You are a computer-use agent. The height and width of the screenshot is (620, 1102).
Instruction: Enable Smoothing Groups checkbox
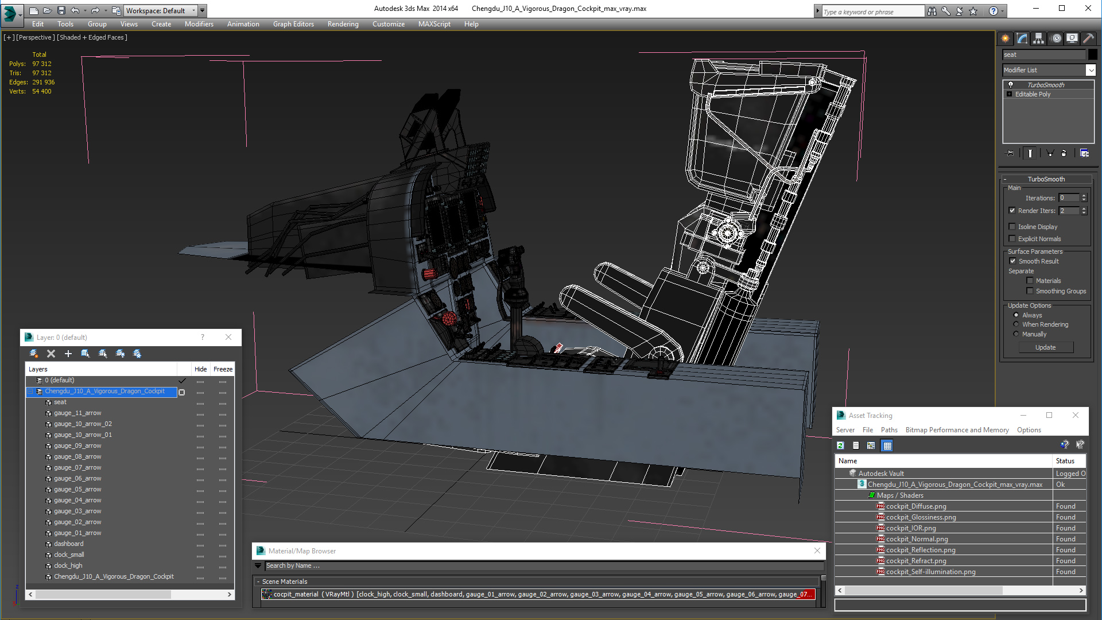1030,291
